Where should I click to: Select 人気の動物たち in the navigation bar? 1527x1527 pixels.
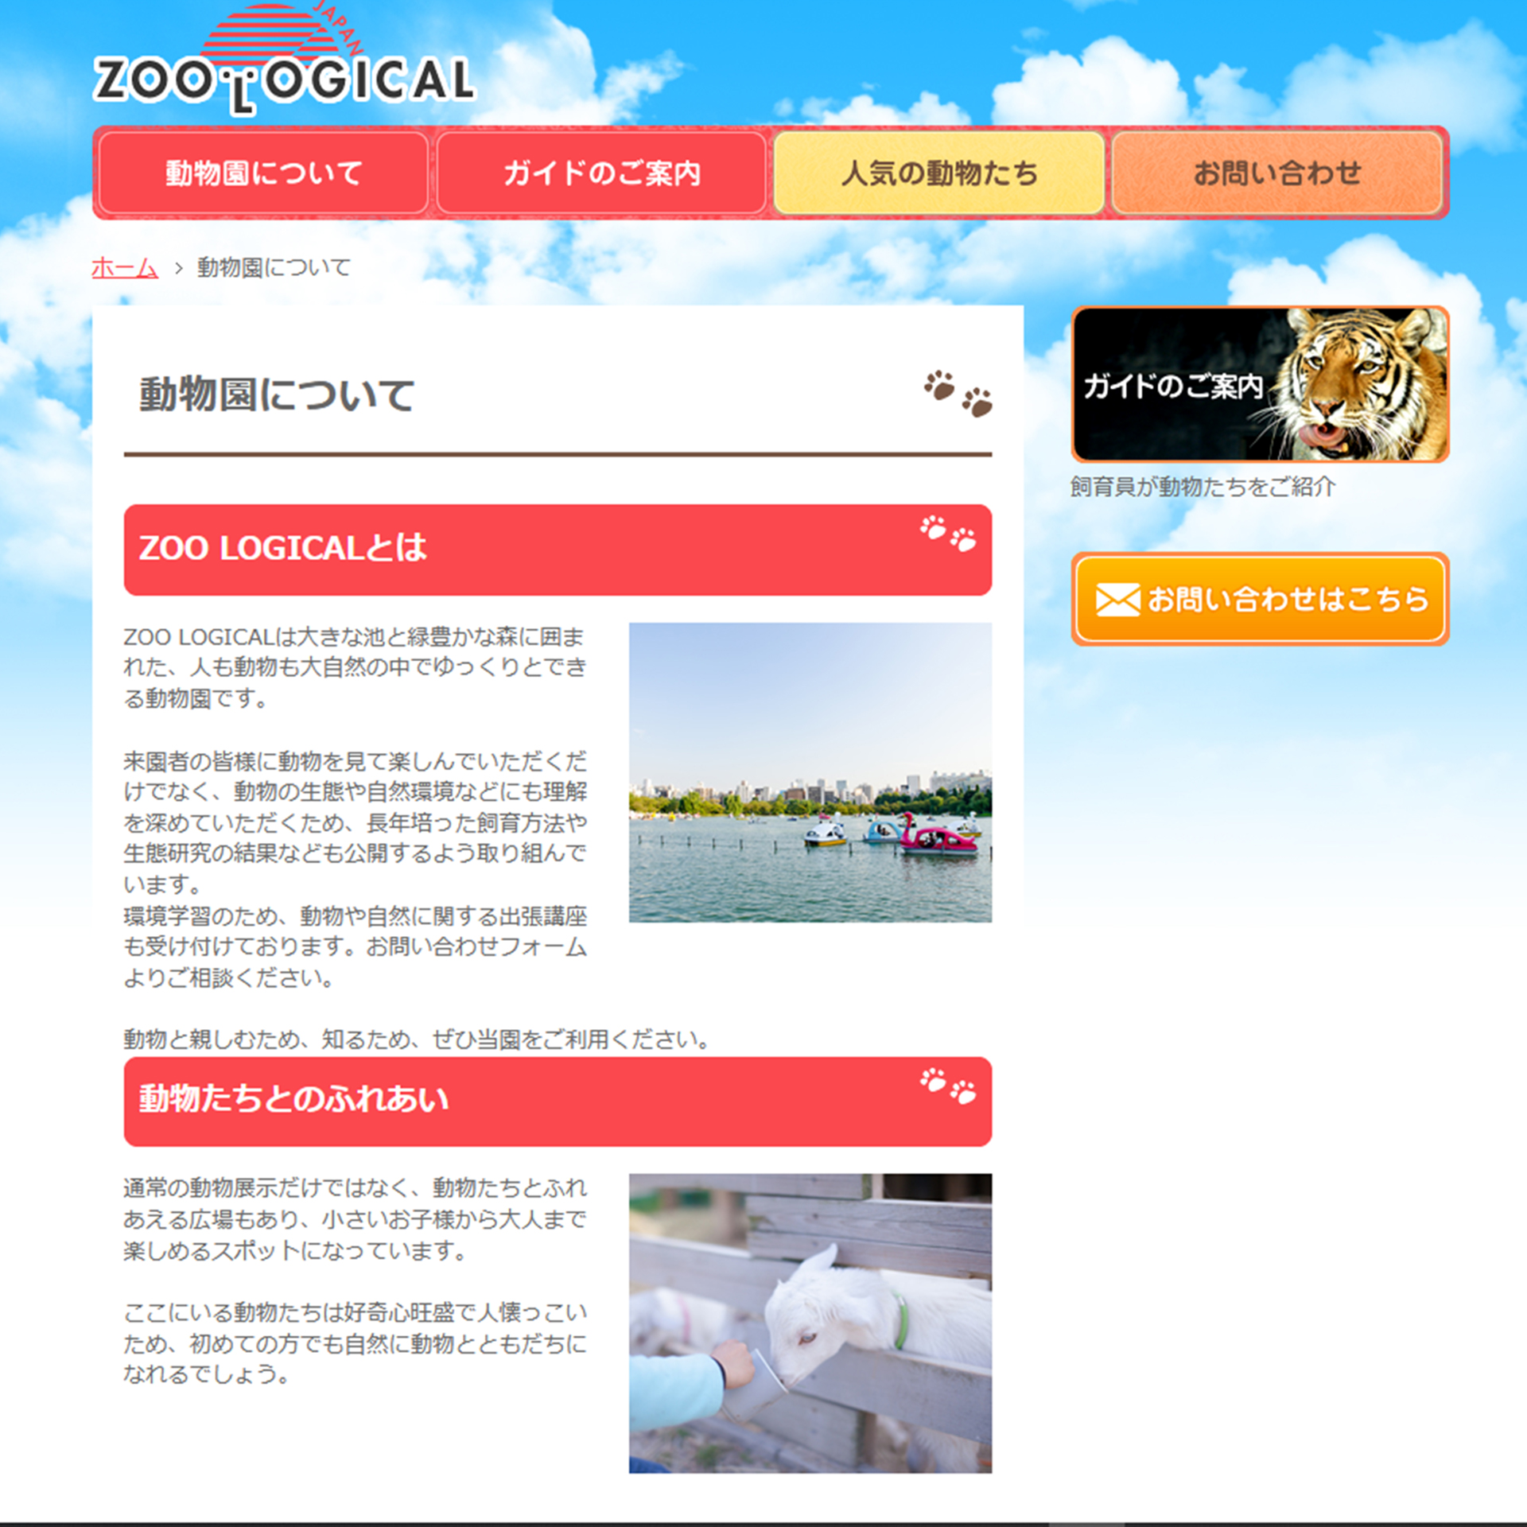[x=939, y=173]
